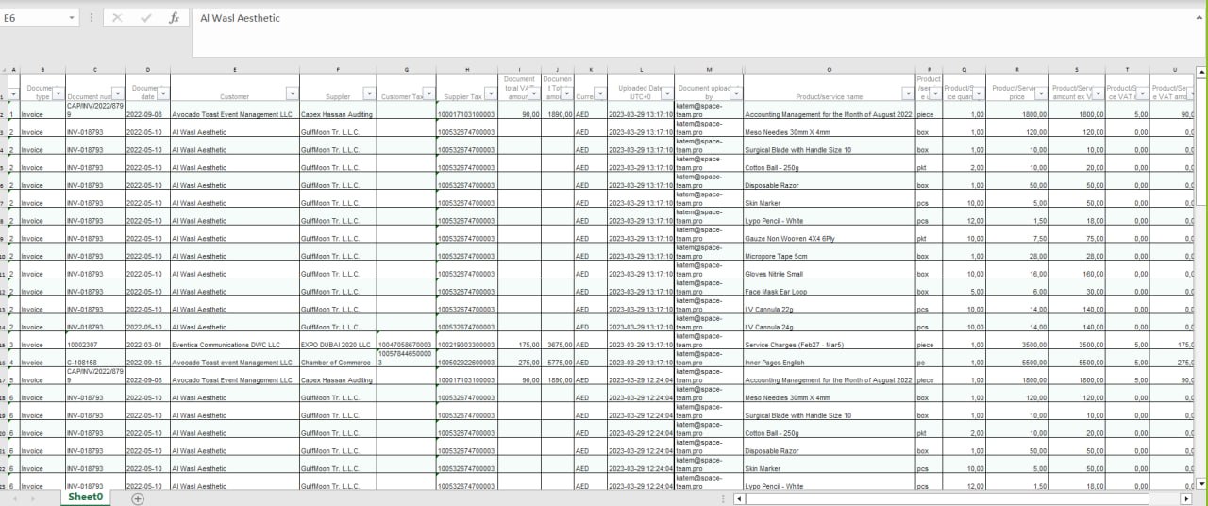Image resolution: width=1208 pixels, height=506 pixels.
Task: Click the Insert Function fx icon
Action: [x=175, y=18]
